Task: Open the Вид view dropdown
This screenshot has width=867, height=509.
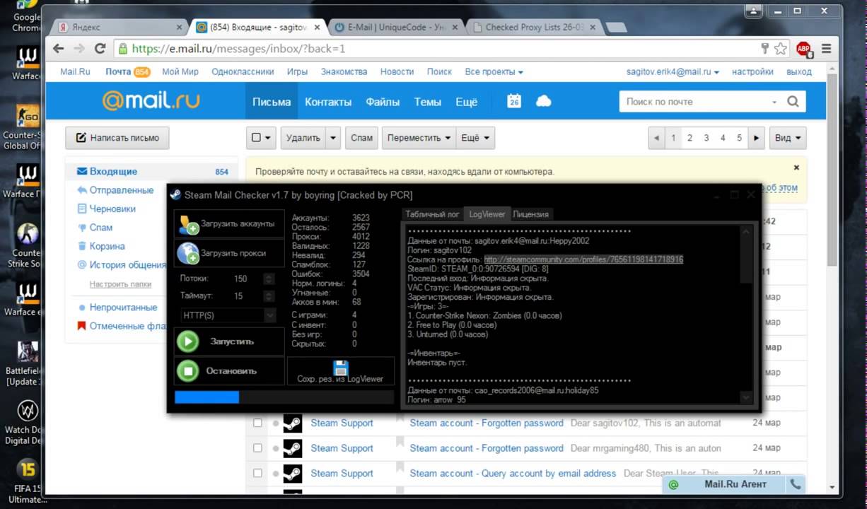Action: coord(788,138)
